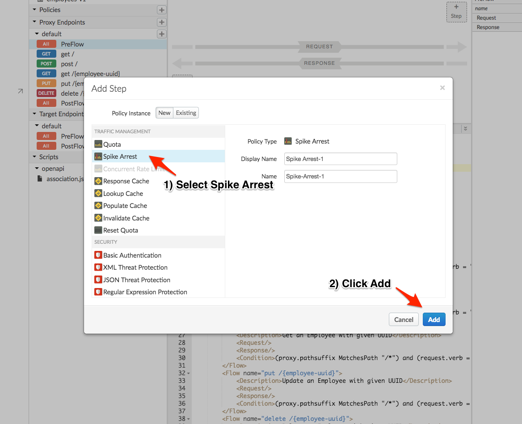Viewport: 522px width, 424px height.
Task: Collapse the Scripts section
Action: pos(34,157)
